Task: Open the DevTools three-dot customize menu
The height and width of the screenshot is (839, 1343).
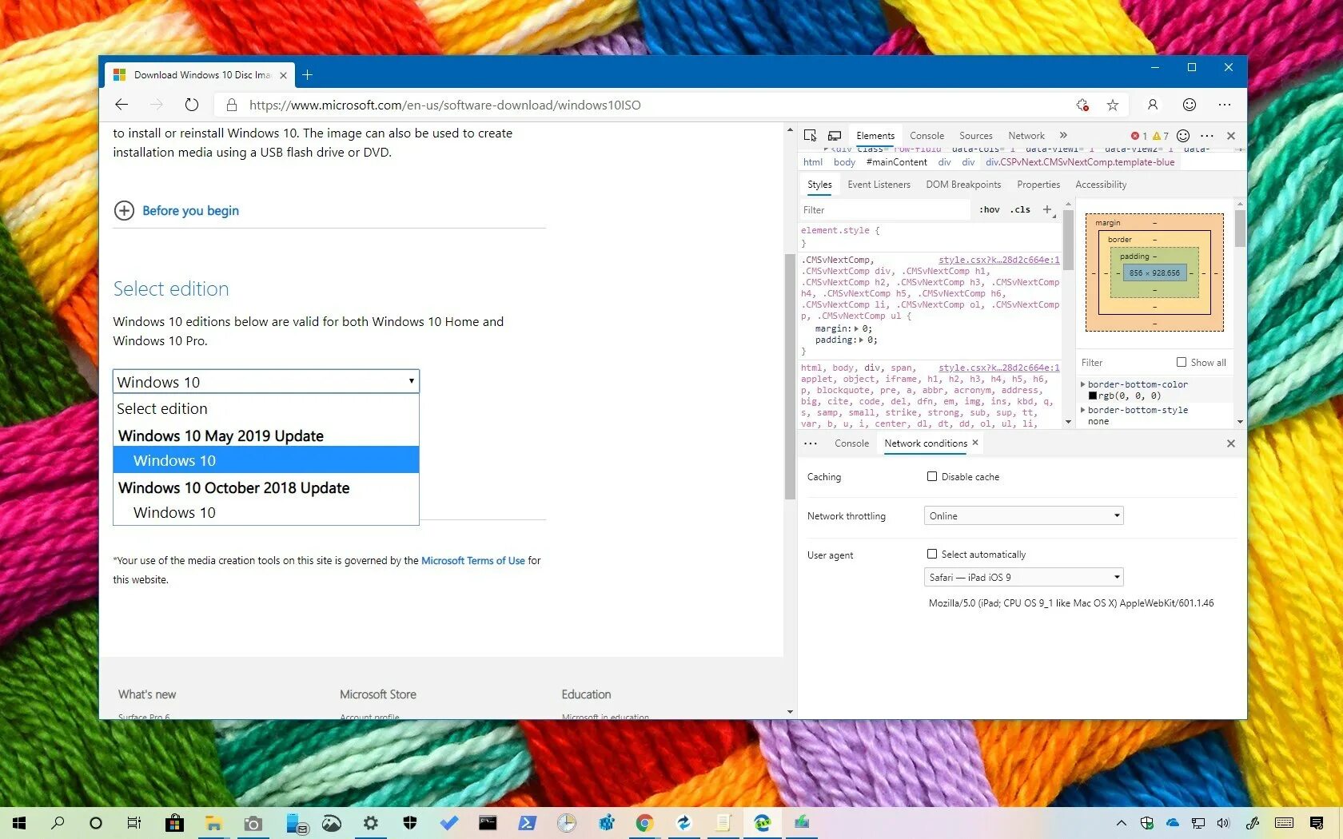Action: 1207,136
